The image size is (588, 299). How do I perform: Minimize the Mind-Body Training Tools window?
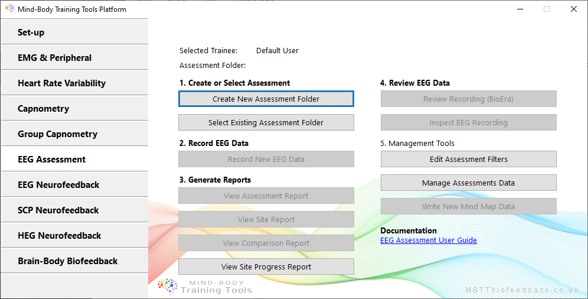520,9
